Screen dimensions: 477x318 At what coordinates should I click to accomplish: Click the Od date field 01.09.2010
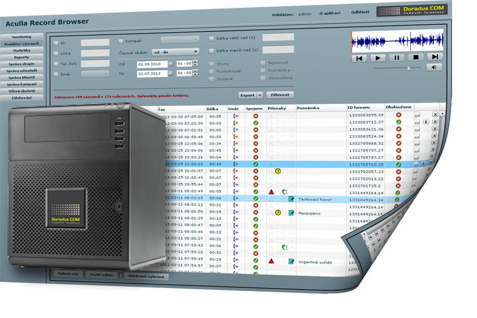coord(153,65)
